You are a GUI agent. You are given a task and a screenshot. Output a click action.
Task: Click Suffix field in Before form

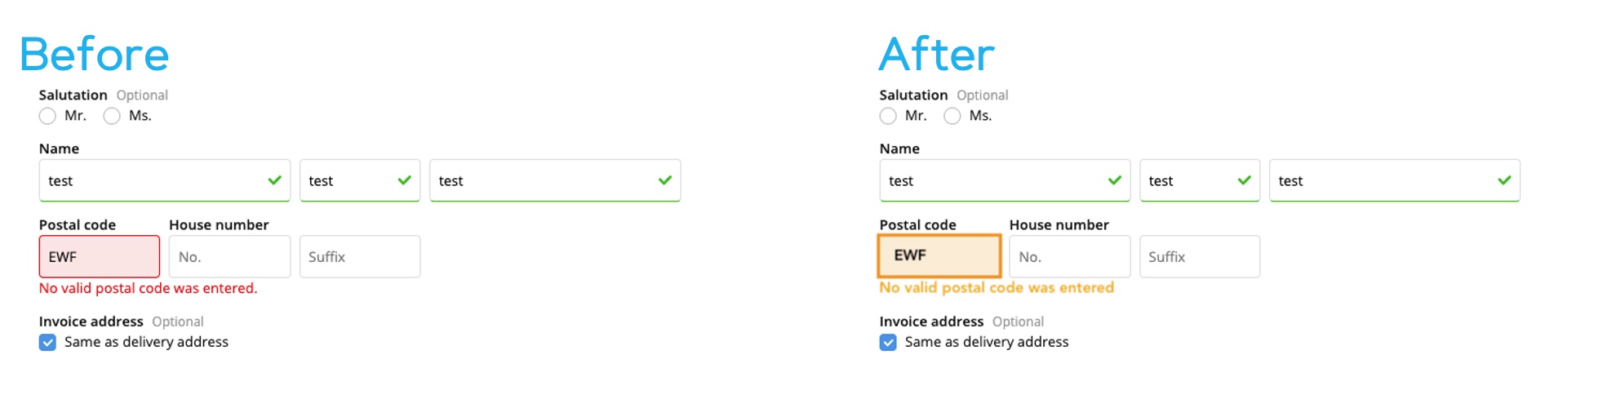click(360, 257)
